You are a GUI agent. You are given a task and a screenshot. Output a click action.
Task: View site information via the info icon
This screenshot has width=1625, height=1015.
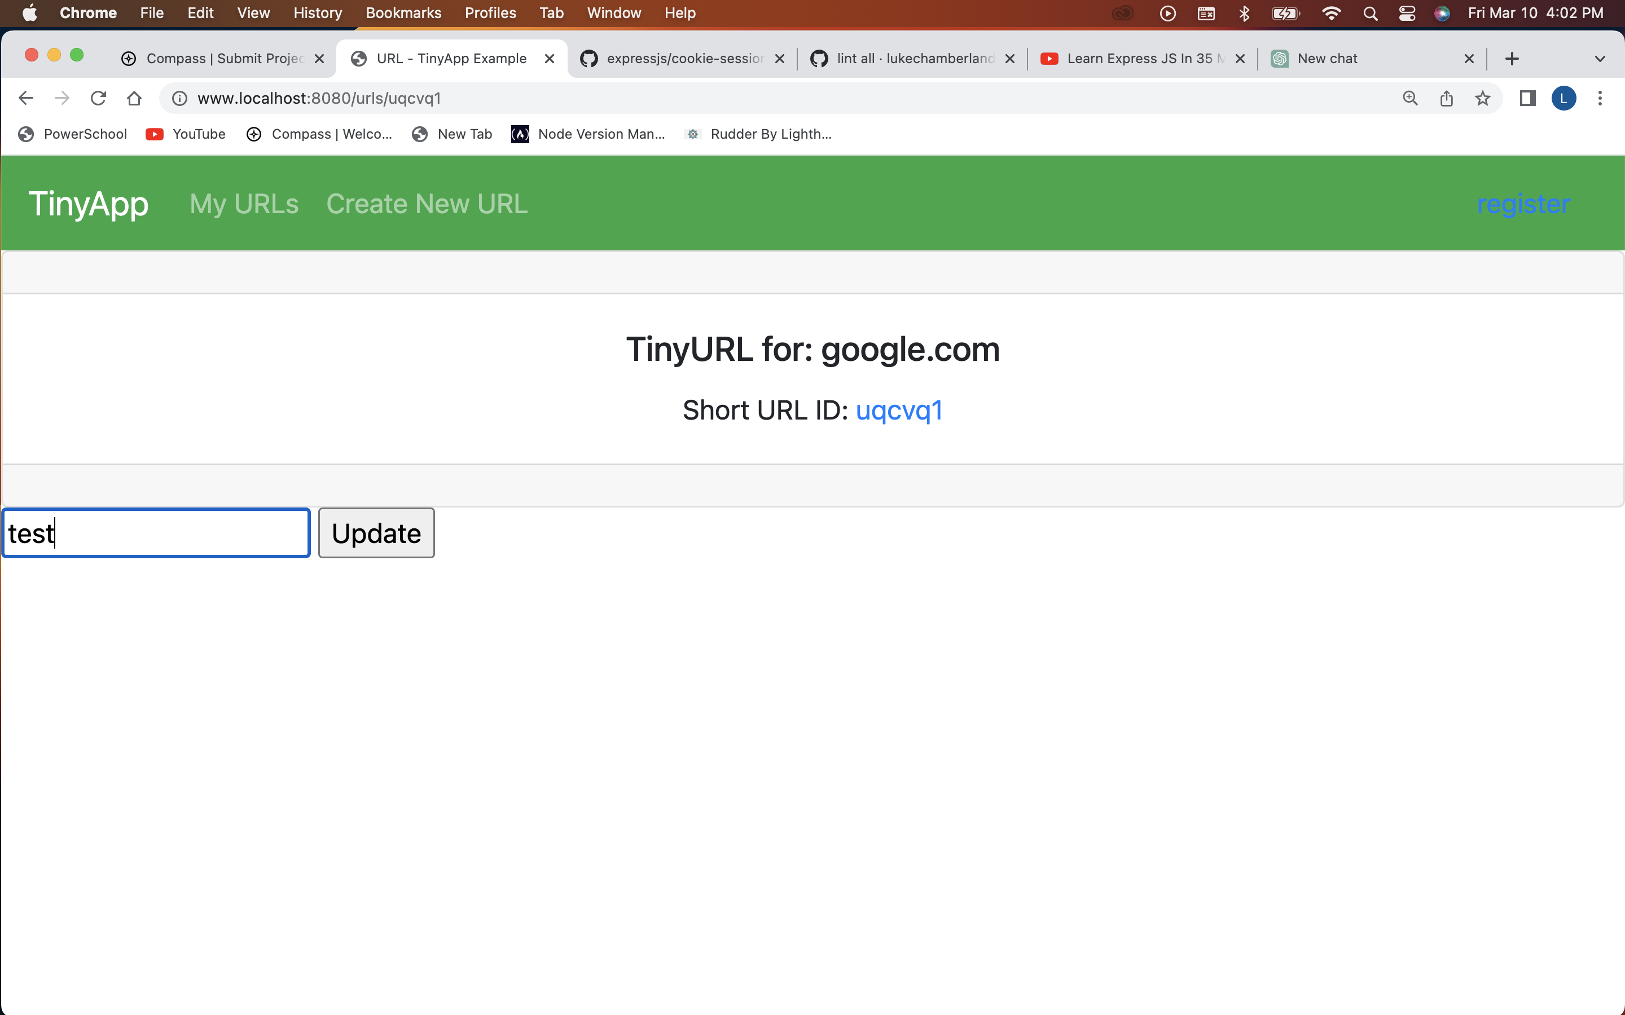coord(178,98)
